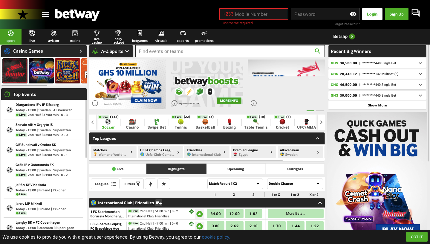
Task: Select the Swipe Bet icon
Action: coord(157,122)
